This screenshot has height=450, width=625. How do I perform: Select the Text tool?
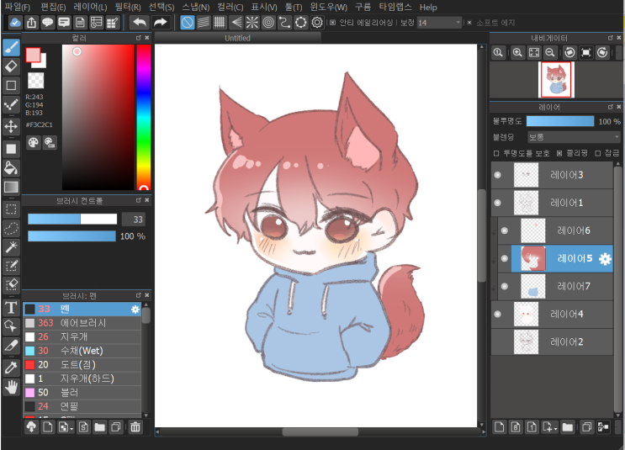pyautogui.click(x=11, y=308)
